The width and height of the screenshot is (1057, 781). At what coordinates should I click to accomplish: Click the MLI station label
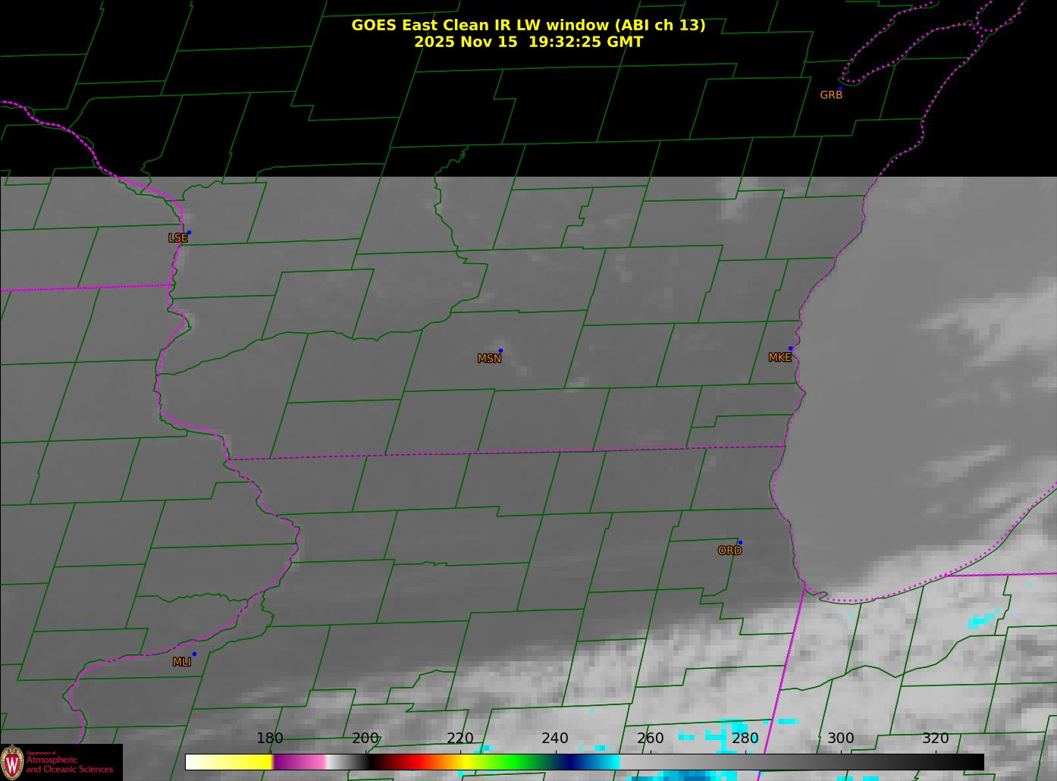click(182, 662)
